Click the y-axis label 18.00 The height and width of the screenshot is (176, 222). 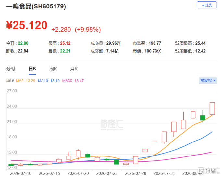12,137
